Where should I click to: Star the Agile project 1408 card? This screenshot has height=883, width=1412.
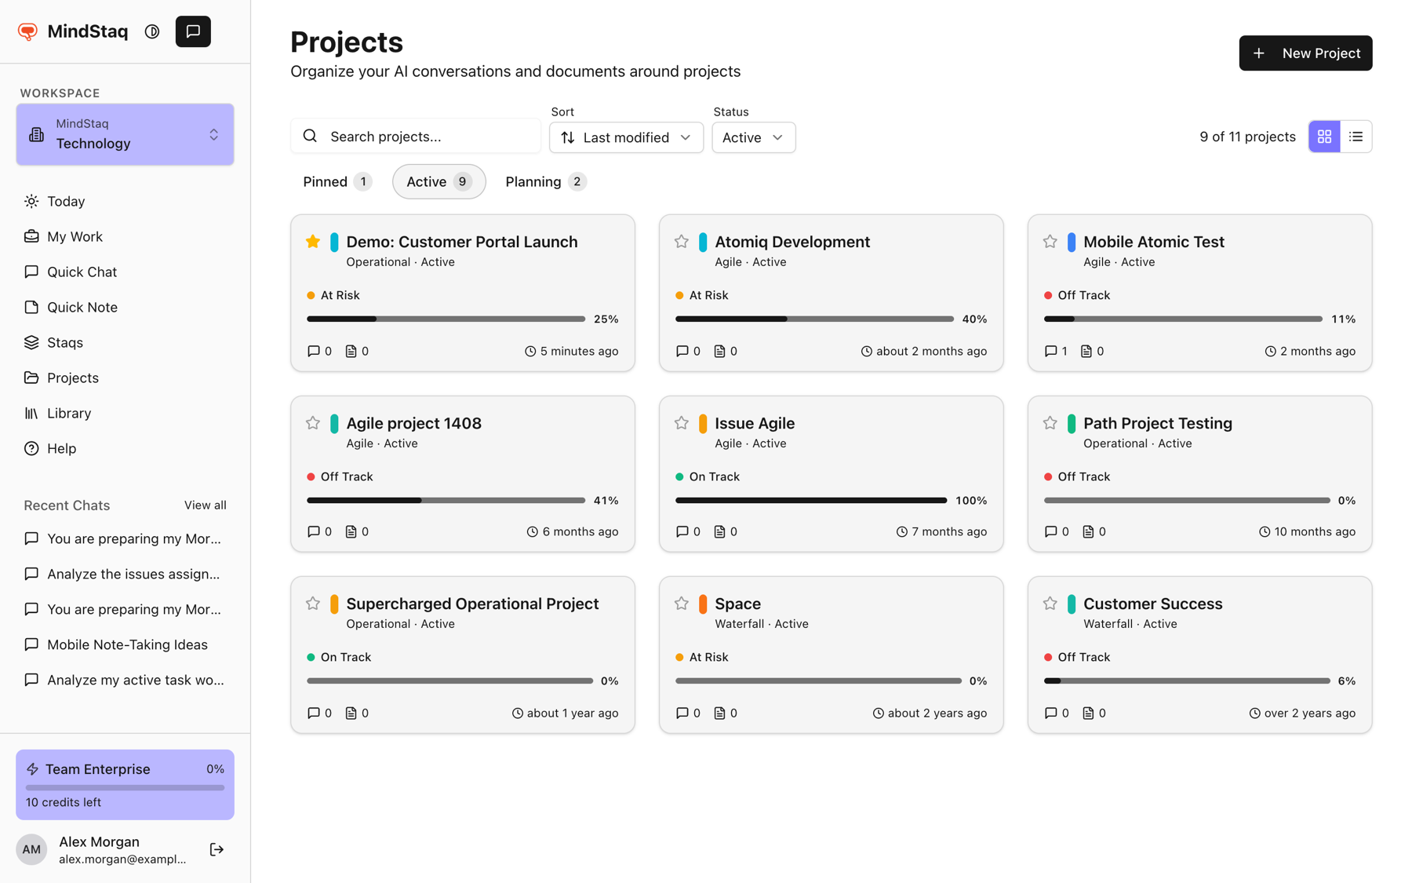click(313, 423)
